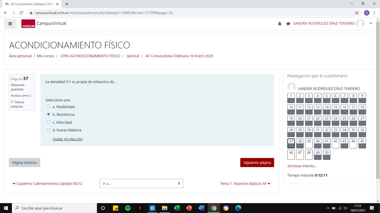Viewport: 380px width, 213px height.
Task: Jump to unanswered question 44
Action: (353, 143)
